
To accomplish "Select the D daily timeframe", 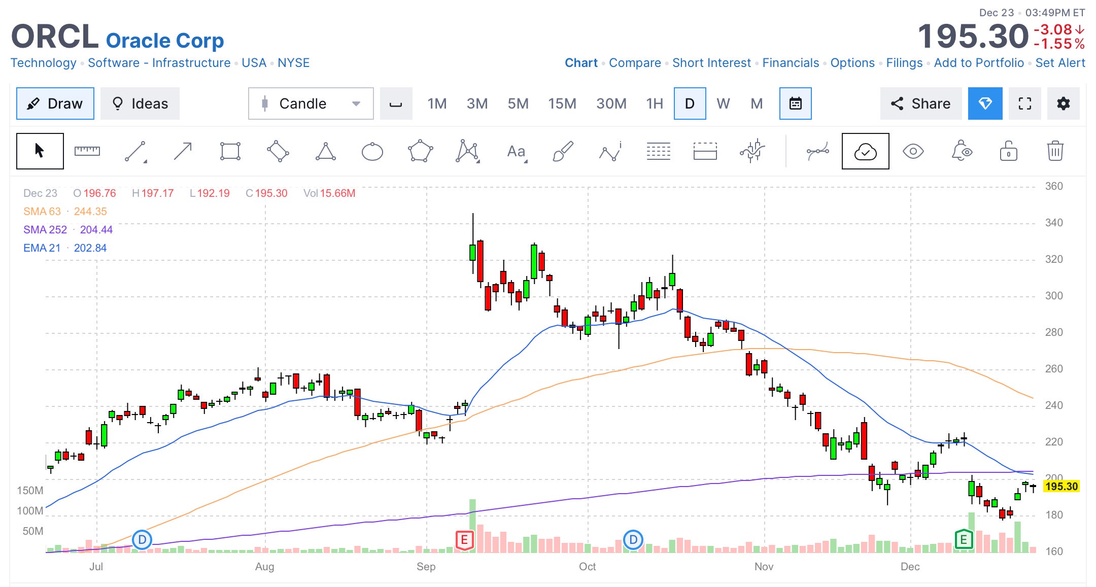I will pyautogui.click(x=690, y=103).
